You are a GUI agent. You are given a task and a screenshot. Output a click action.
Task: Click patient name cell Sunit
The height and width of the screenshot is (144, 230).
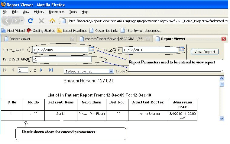60,115
